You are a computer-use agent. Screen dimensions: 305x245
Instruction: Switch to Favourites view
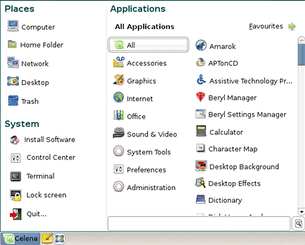[272, 26]
